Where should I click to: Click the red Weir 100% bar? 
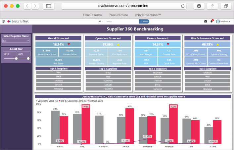(x=86, y=124)
